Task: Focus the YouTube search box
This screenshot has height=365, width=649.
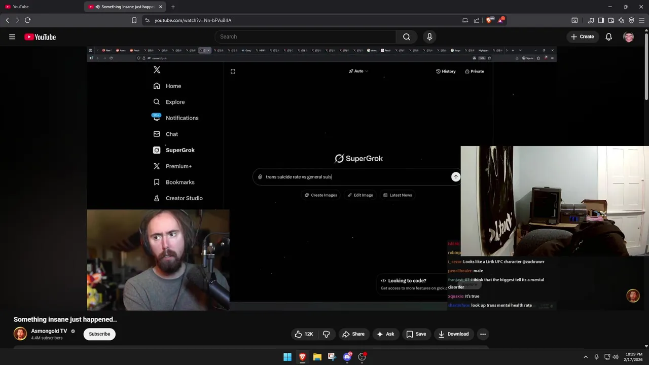Action: click(x=305, y=36)
